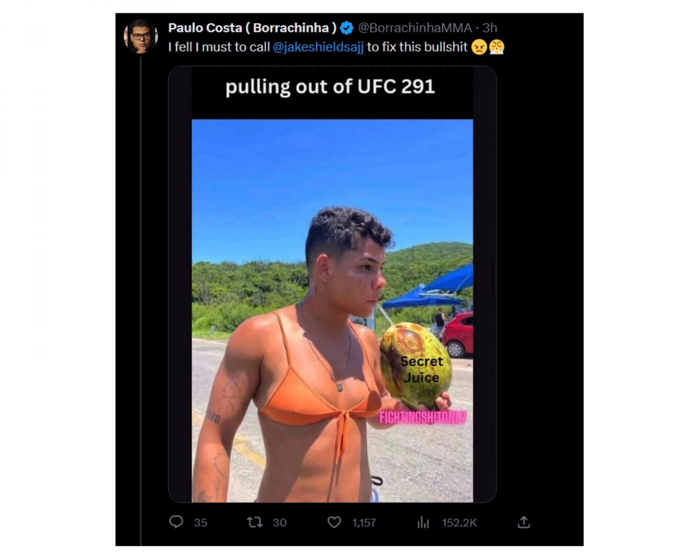This screenshot has width=699, height=559.
Task: Open the @jakeshieldsajj mention link
Action: point(318,47)
